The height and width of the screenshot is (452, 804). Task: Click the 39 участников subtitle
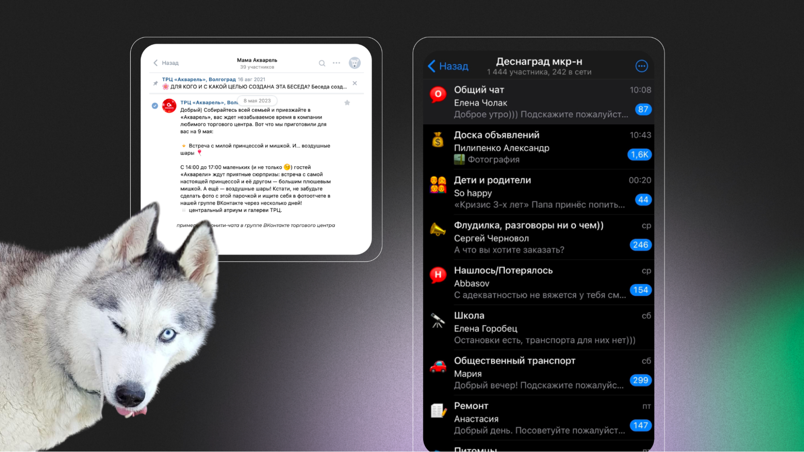click(x=257, y=67)
